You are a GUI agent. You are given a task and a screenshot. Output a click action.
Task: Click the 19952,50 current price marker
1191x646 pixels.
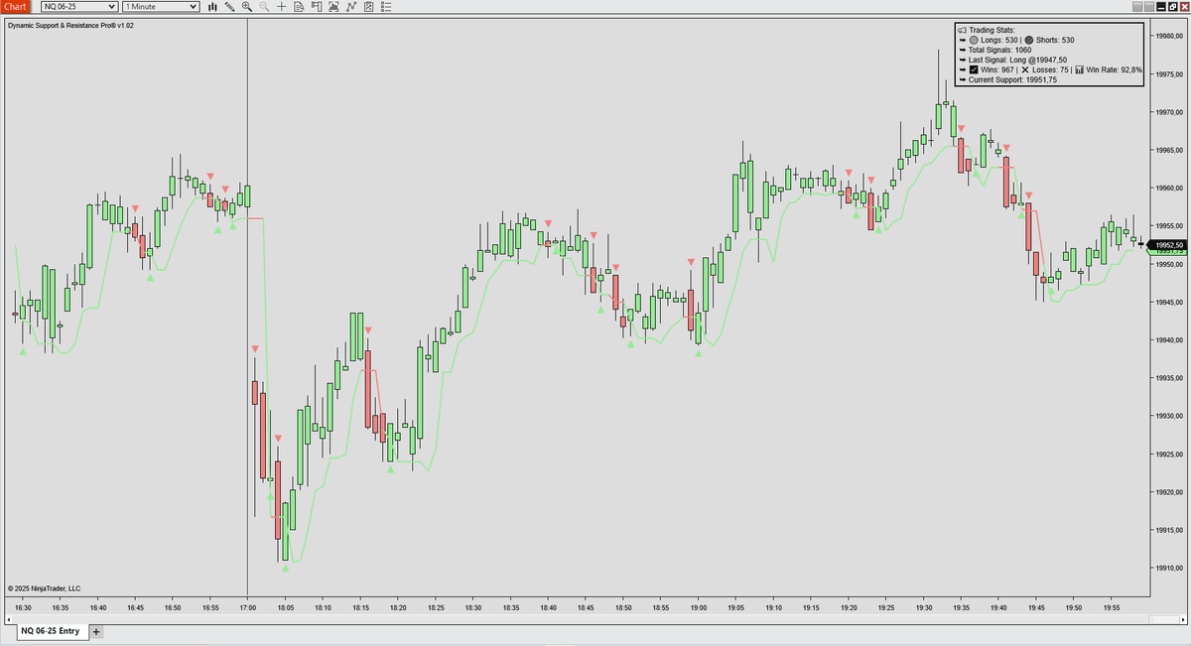1169,245
